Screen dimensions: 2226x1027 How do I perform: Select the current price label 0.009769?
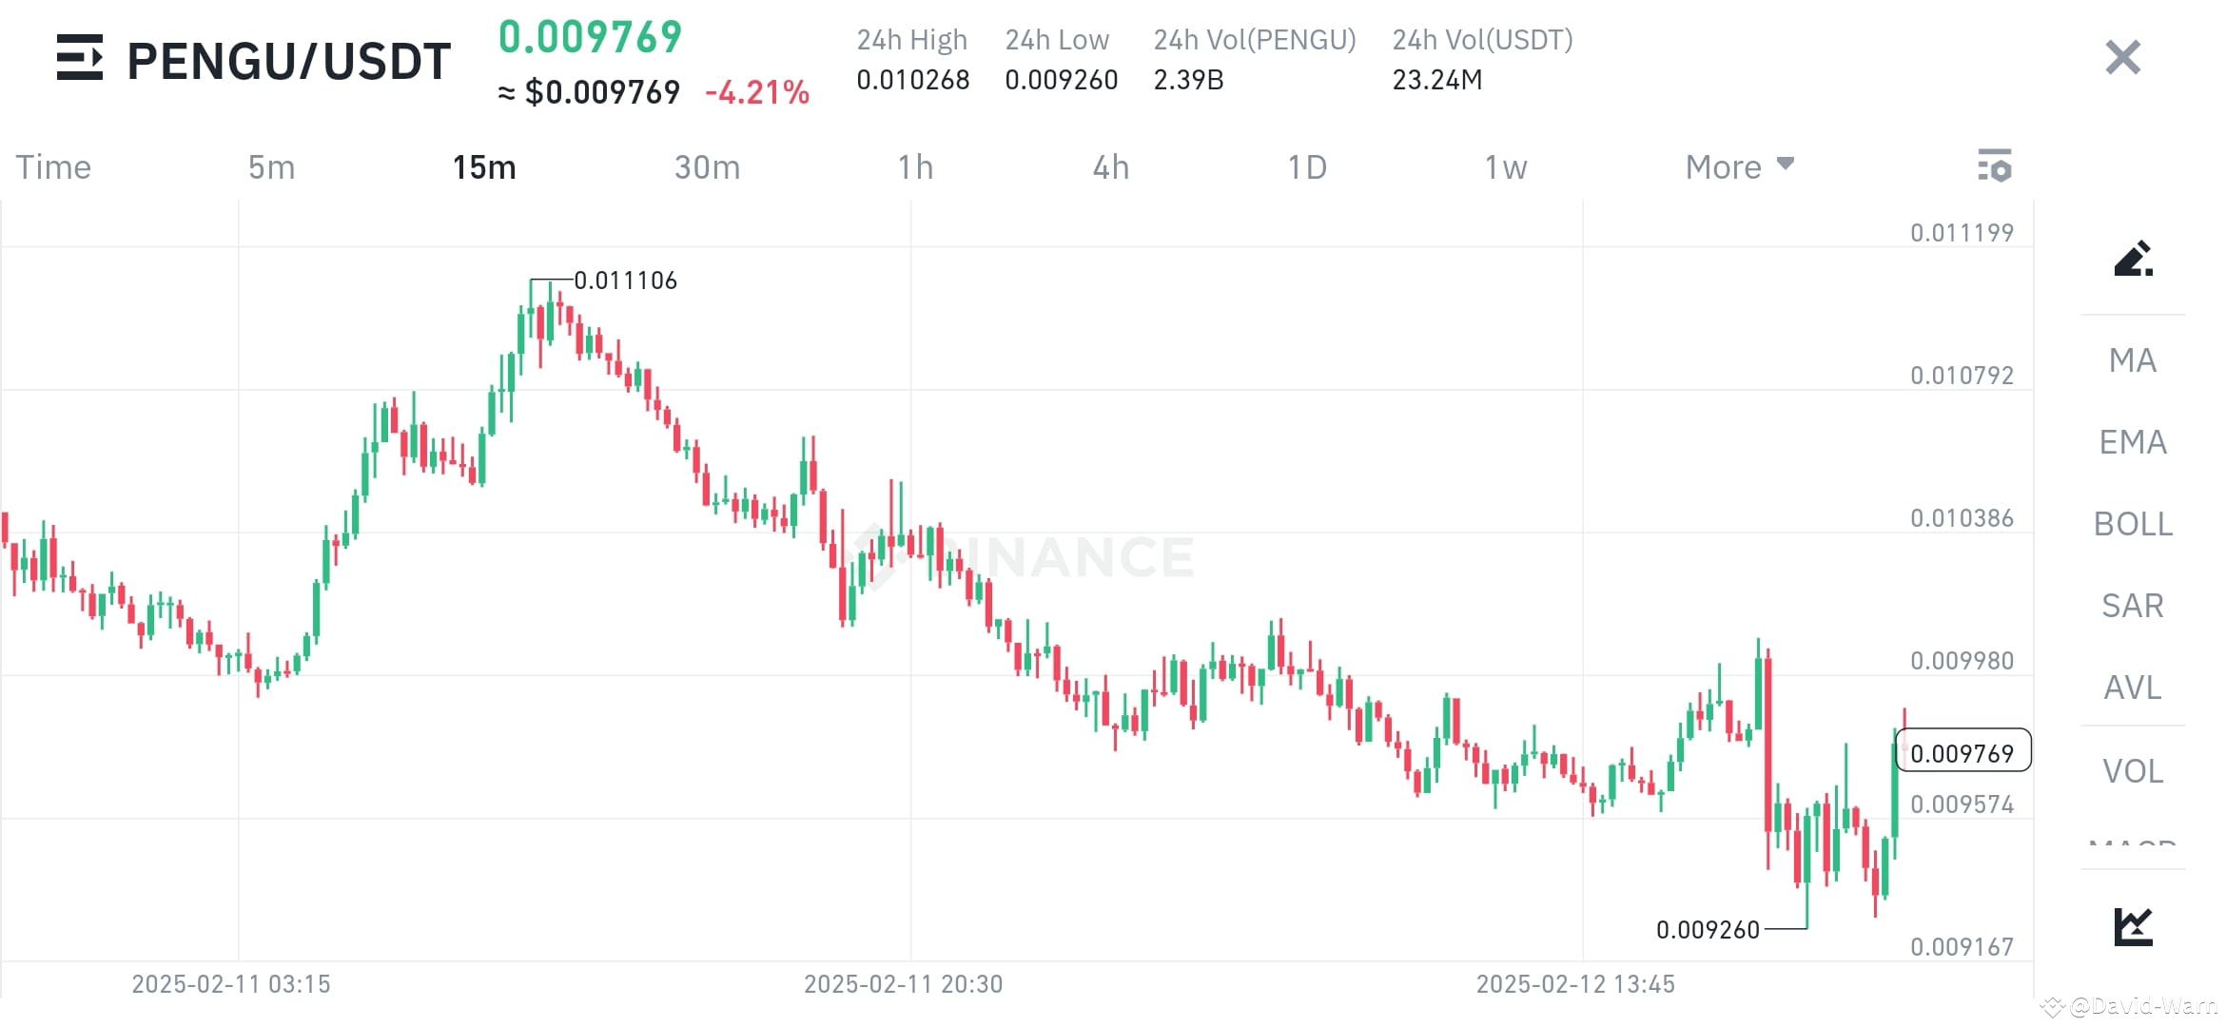click(x=1963, y=751)
